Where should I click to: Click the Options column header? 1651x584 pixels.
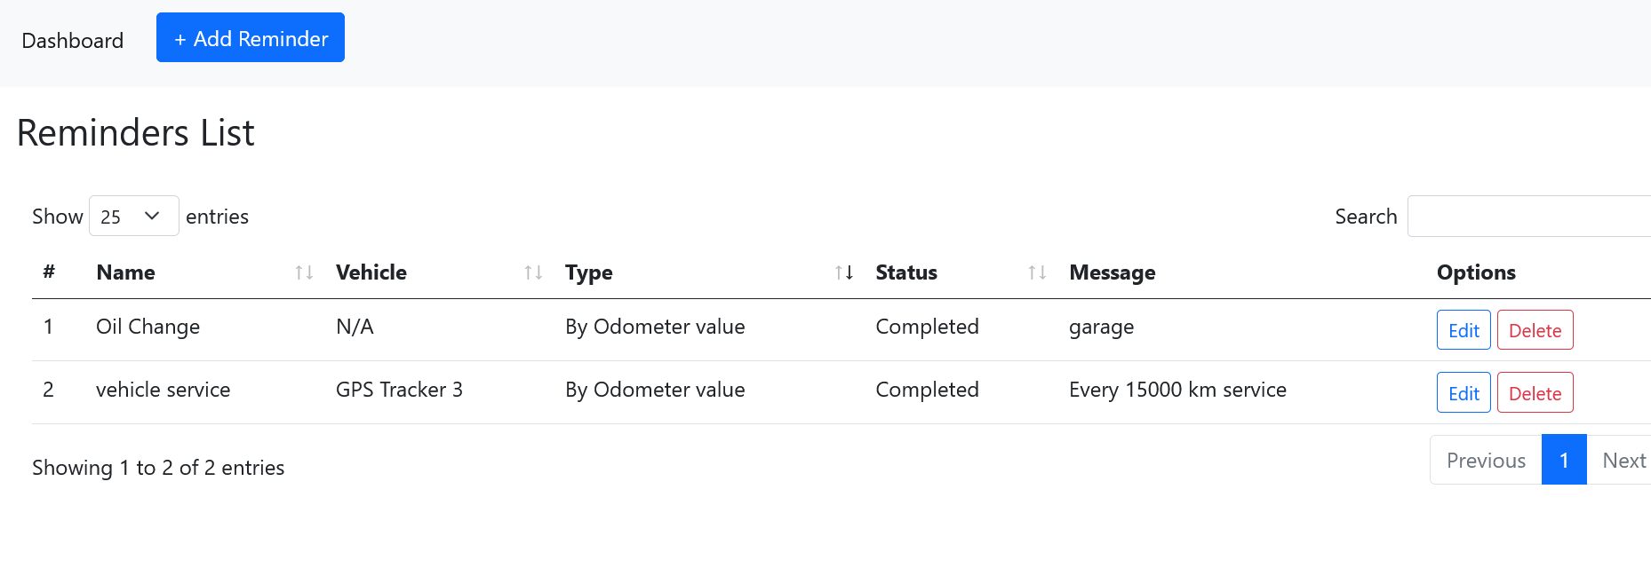click(1476, 272)
